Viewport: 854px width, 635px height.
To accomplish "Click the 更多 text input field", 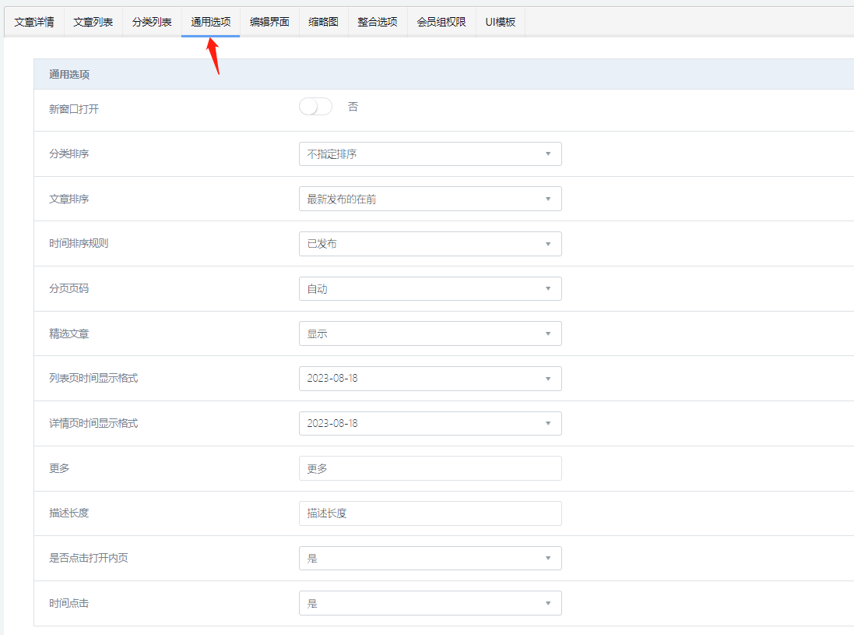I will 430,468.
